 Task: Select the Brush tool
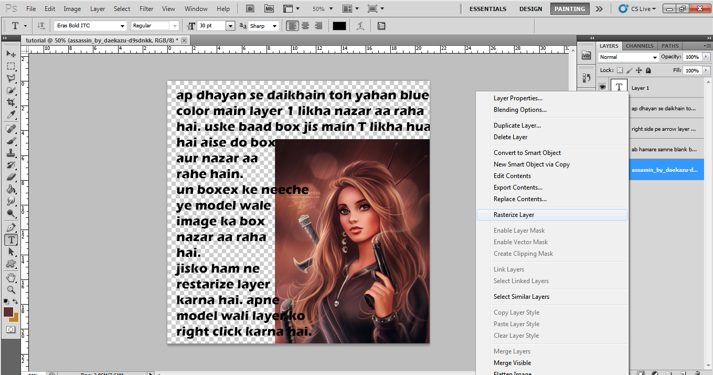click(x=11, y=141)
